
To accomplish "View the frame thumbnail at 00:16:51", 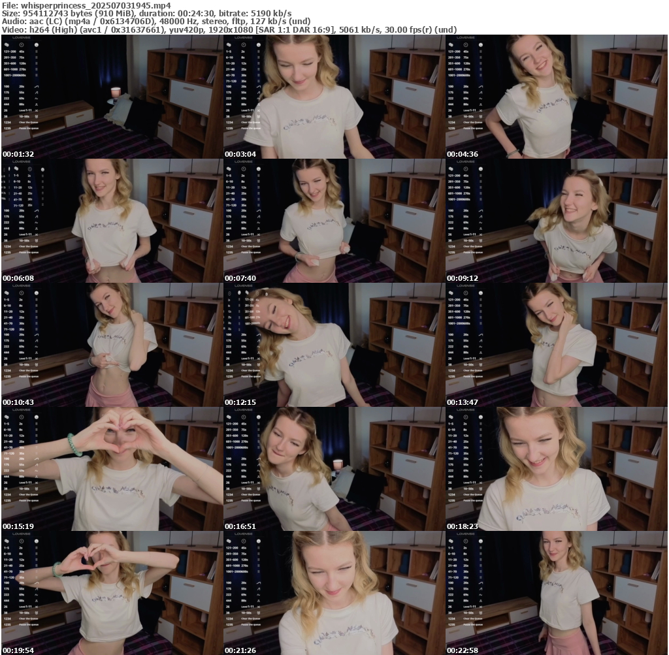I will [x=334, y=469].
